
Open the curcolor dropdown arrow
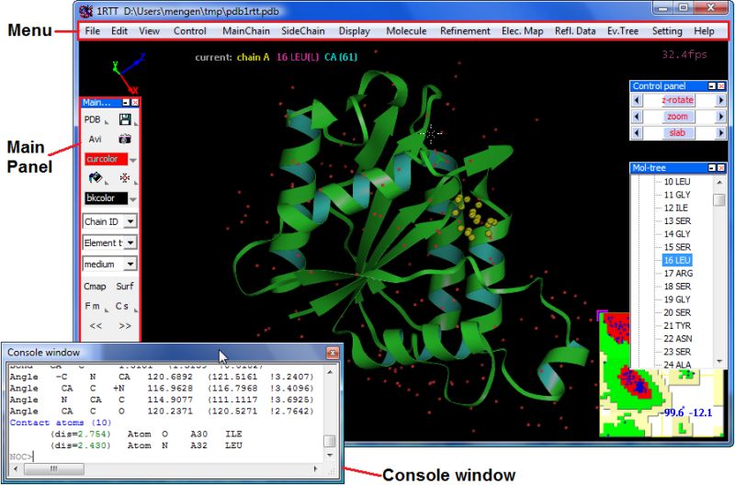pos(133,160)
